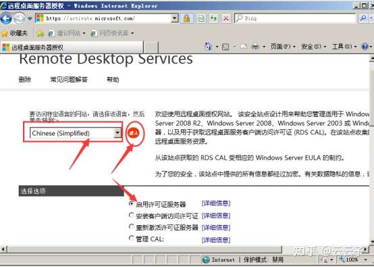
Task: Click the blue Help question mark icon
Action: (x=365, y=47)
